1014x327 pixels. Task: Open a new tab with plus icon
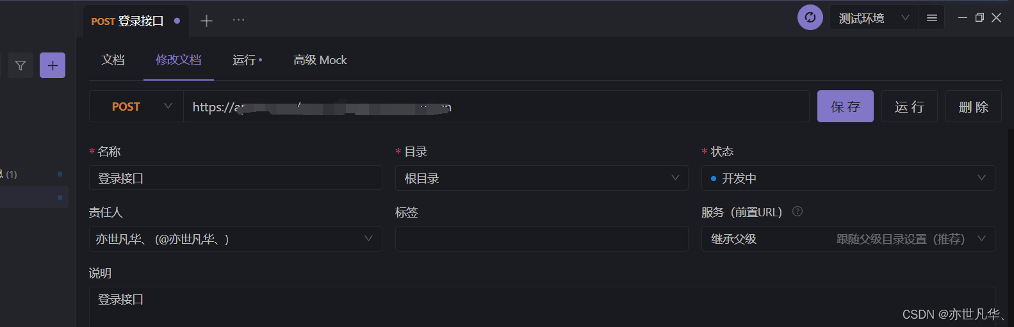(x=206, y=20)
